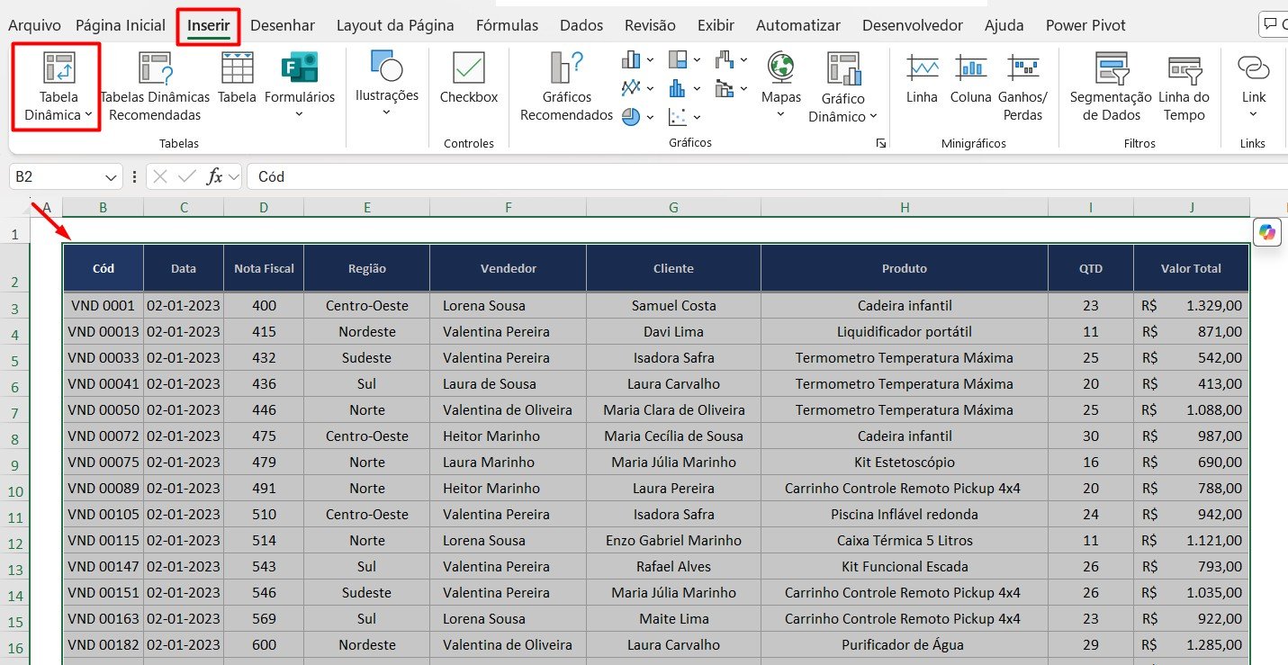Select cell with VND 00041
Screen dimensions: 1288x665
pos(103,383)
